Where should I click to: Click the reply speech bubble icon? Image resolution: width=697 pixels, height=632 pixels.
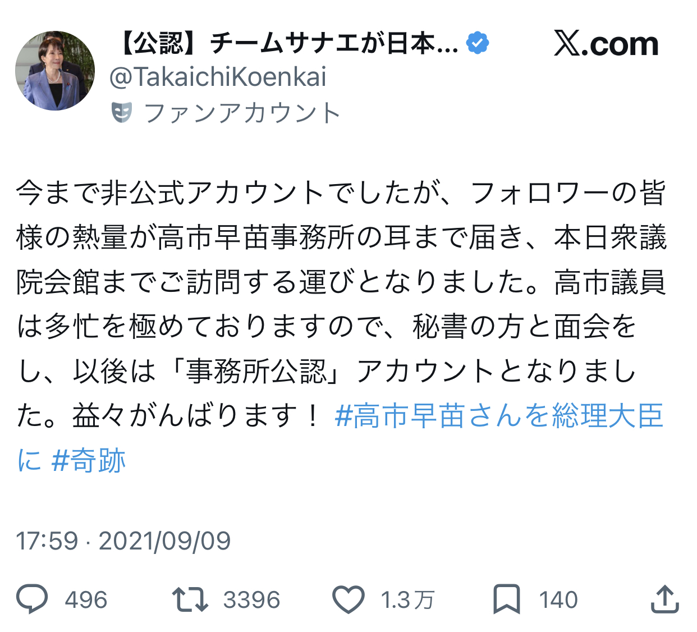(32, 599)
